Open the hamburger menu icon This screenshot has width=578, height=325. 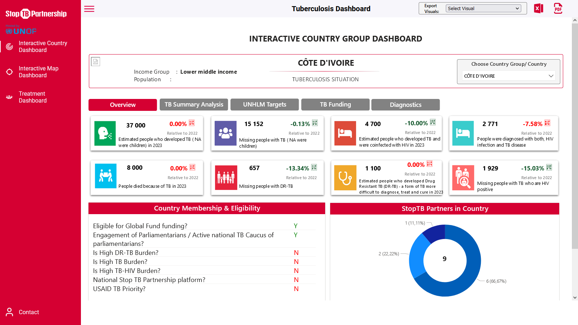(89, 9)
